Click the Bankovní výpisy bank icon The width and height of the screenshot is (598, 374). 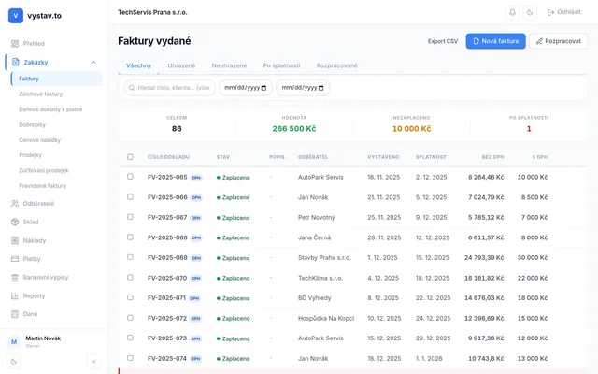[x=15, y=277]
